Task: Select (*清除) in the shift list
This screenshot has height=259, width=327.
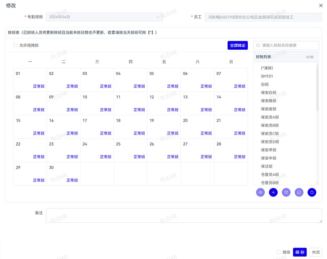Action: pos(267,68)
